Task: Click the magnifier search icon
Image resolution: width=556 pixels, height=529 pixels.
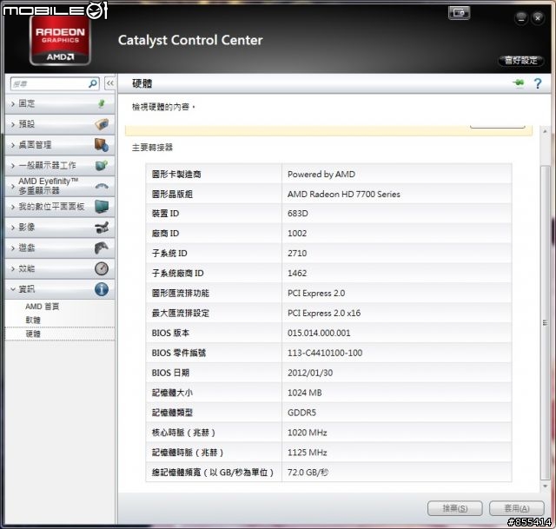Action: (x=93, y=83)
